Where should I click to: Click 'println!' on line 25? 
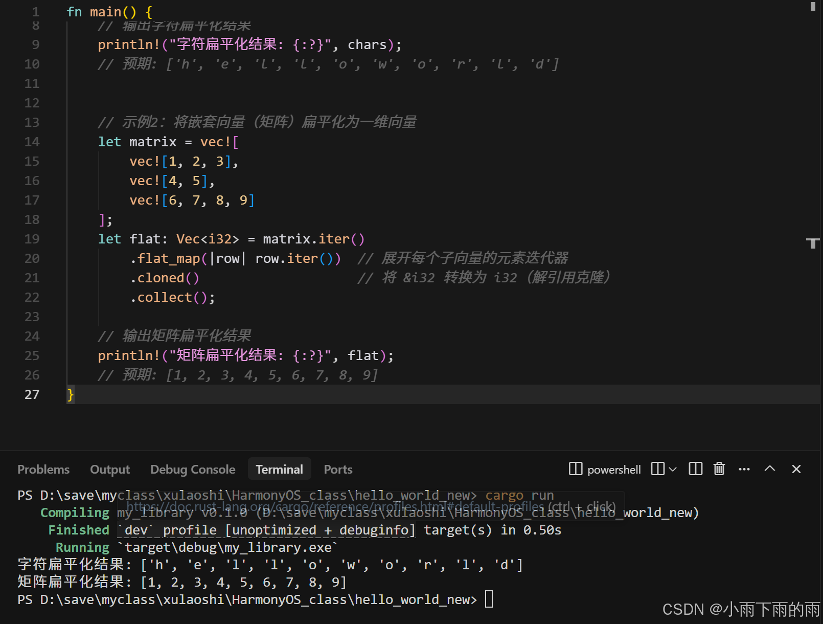[x=129, y=355]
